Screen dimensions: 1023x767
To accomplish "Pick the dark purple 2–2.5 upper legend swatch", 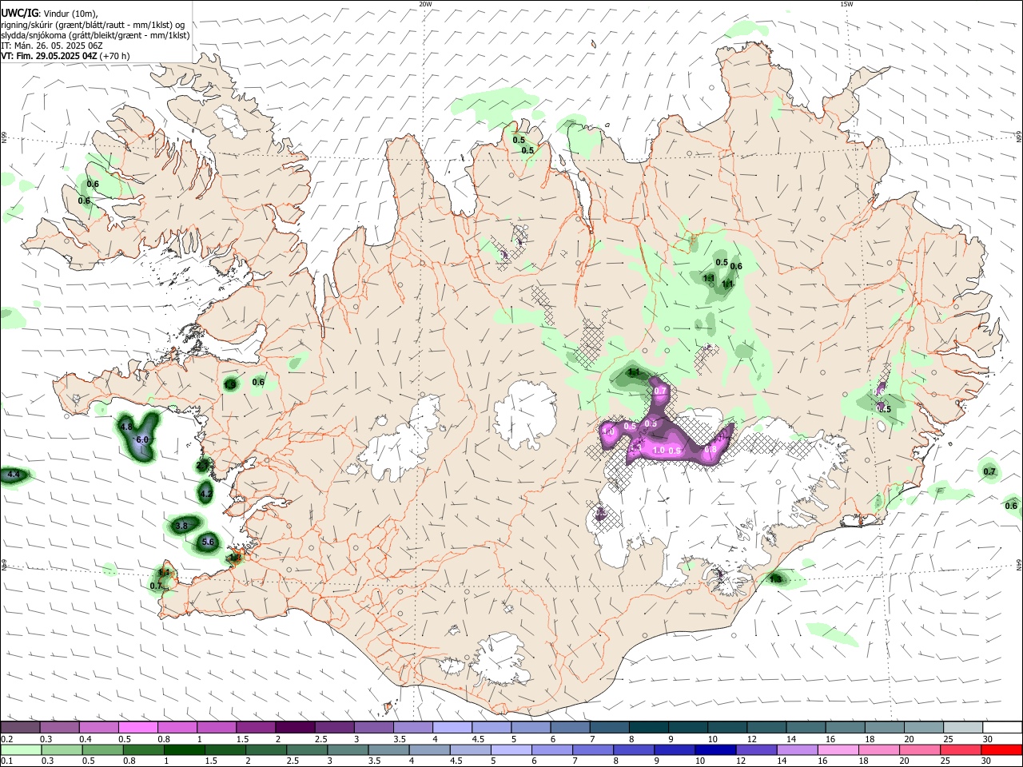I will (294, 728).
